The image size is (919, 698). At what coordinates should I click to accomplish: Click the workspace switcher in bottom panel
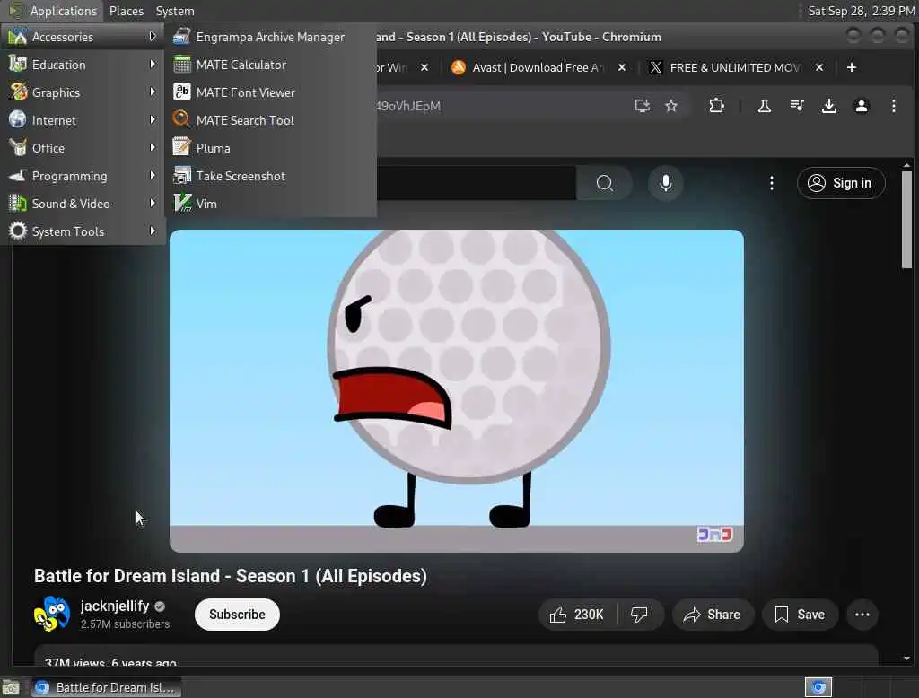tap(818, 687)
